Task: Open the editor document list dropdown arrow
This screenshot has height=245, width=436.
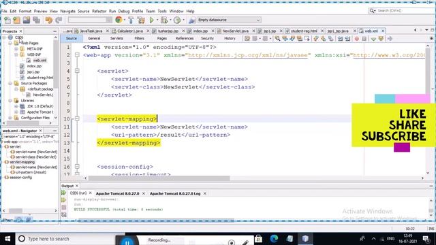Action: coord(426,30)
